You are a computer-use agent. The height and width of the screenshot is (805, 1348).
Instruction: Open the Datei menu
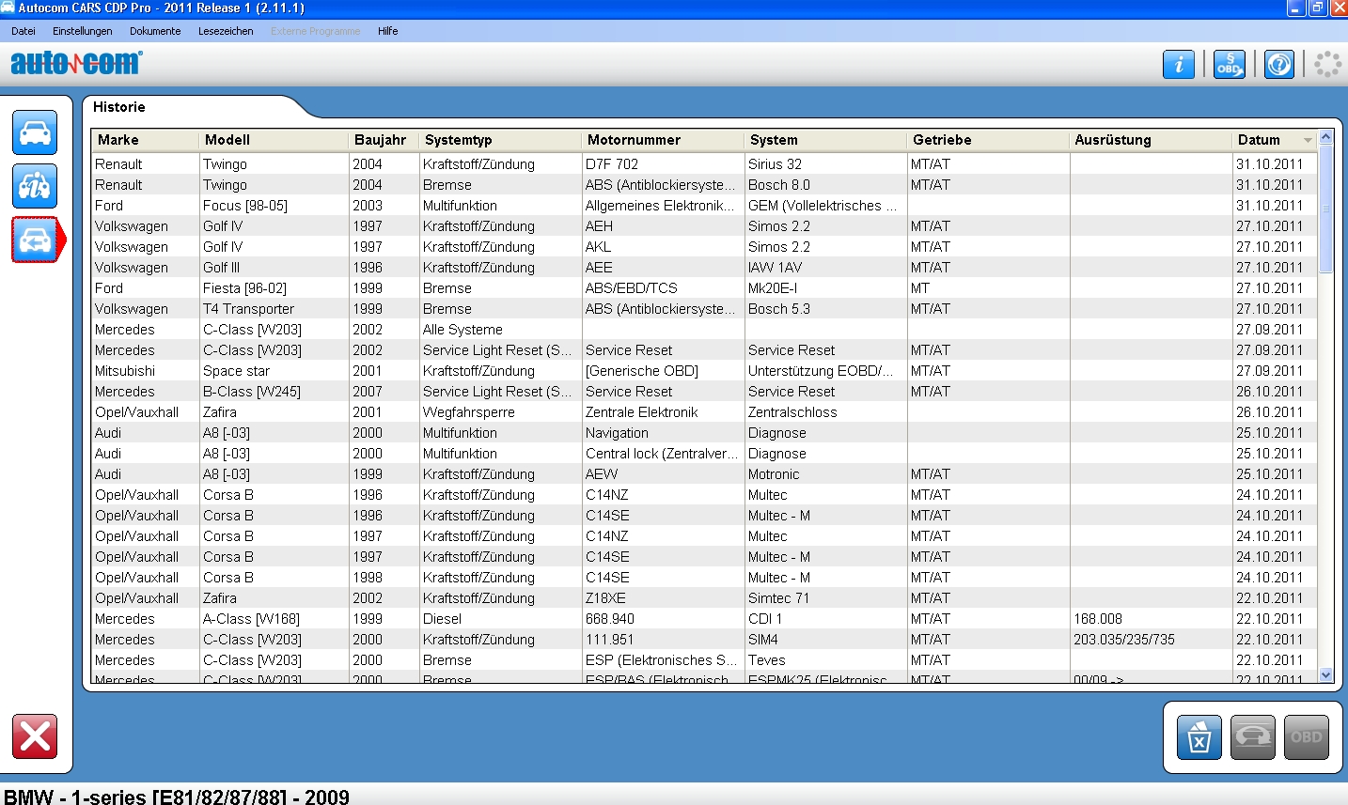(24, 31)
